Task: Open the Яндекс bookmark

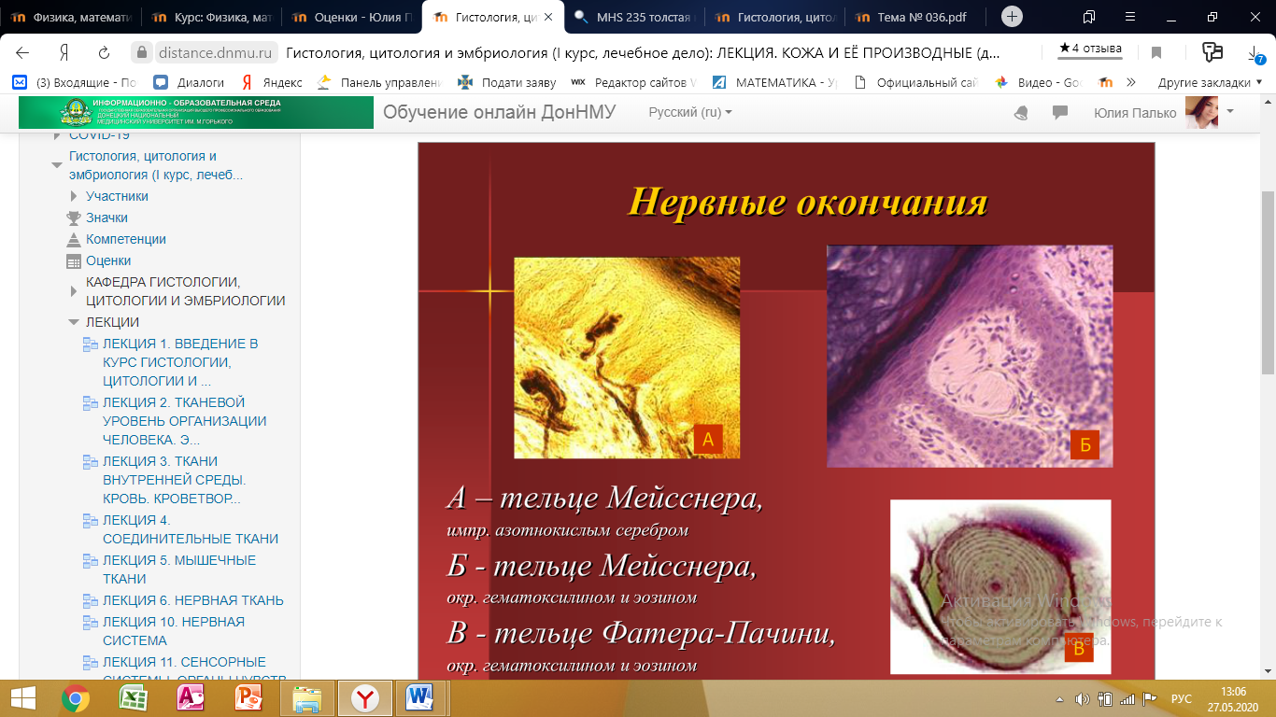Action: (x=270, y=82)
